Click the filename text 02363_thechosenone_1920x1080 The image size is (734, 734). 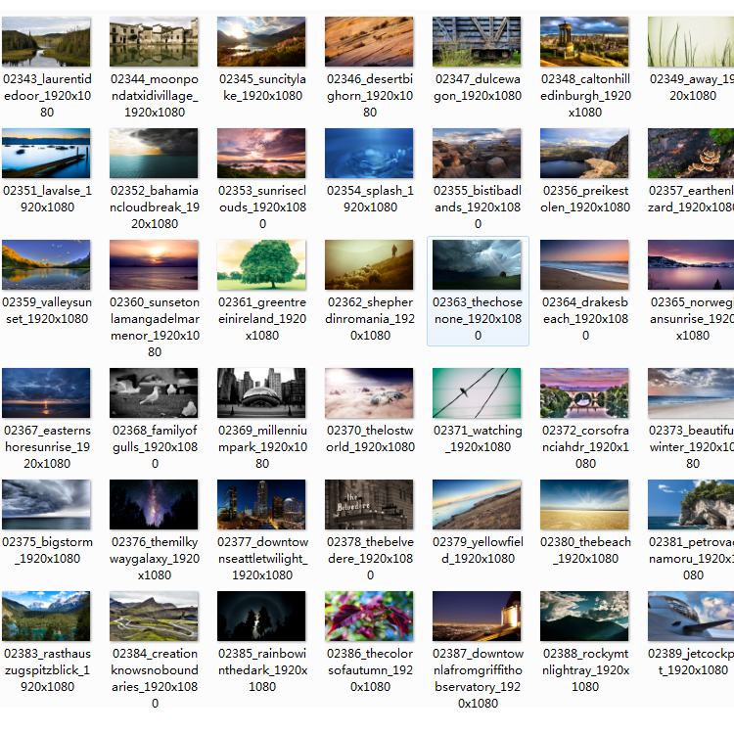click(478, 319)
